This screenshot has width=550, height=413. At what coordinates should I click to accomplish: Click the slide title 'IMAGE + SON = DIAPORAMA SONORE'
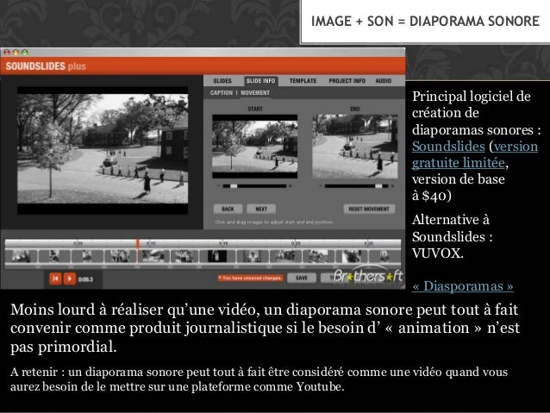pyautogui.click(x=425, y=21)
